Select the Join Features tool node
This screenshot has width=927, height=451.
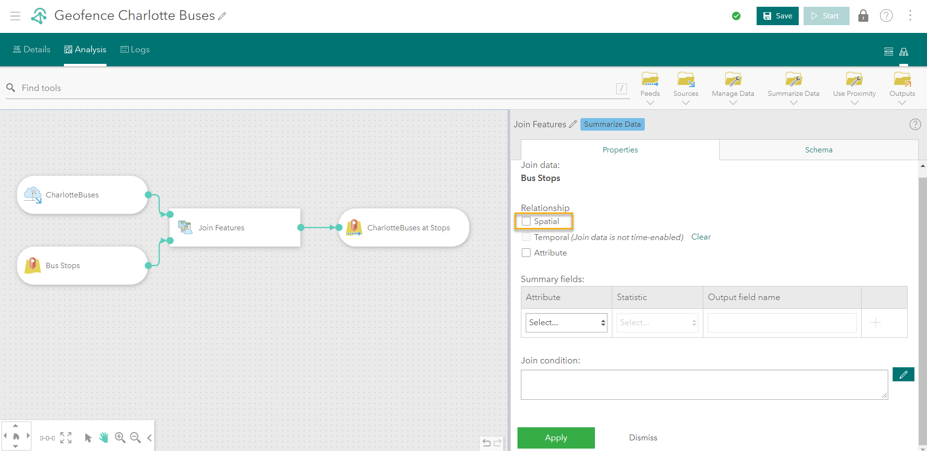click(235, 227)
